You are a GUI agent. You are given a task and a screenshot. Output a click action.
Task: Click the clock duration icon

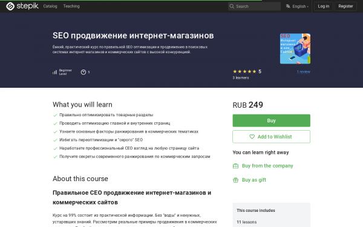pyautogui.click(x=83, y=72)
